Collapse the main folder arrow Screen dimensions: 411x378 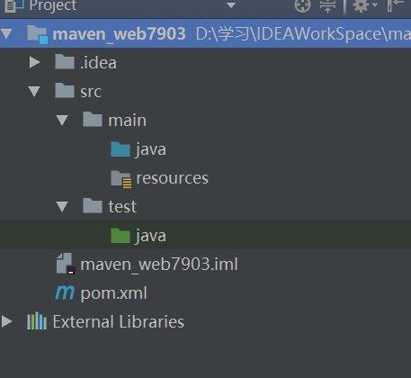pyautogui.click(x=62, y=121)
